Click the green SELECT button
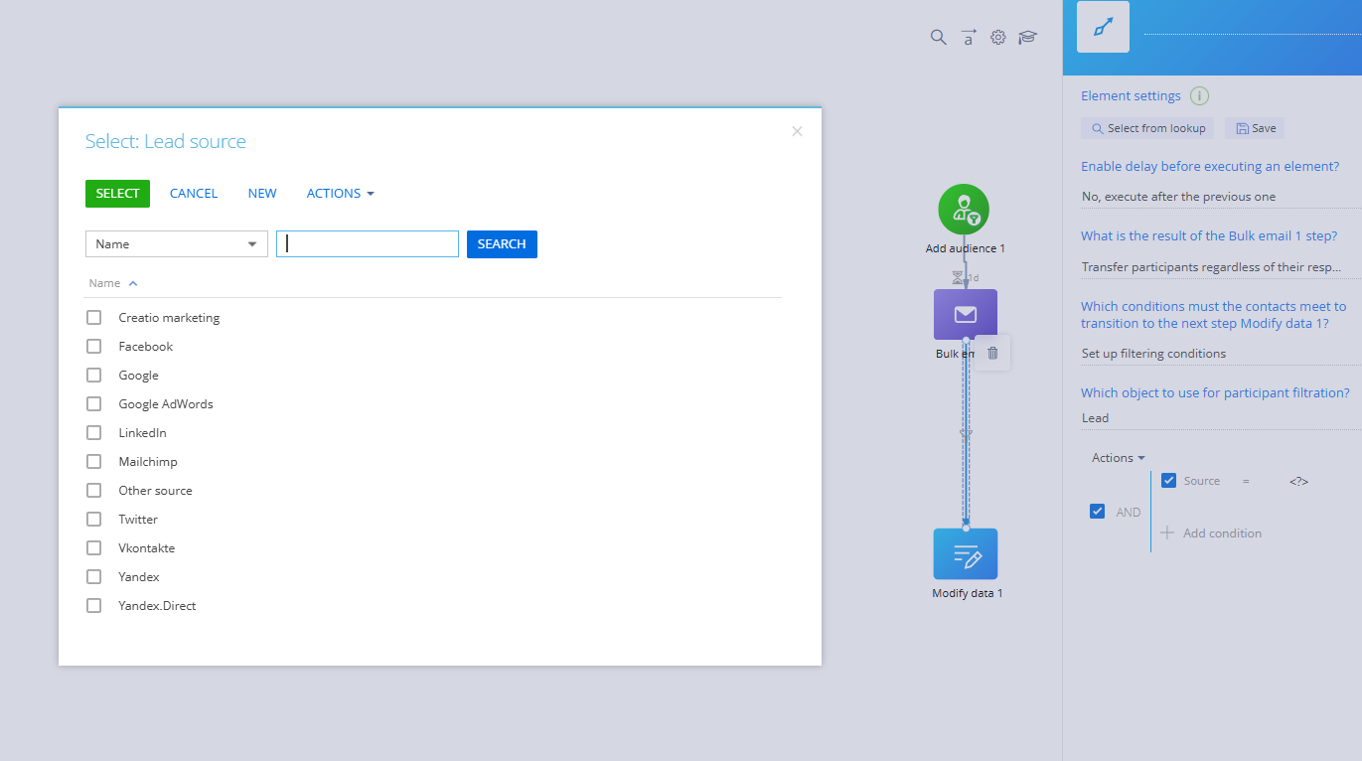Screen dimensions: 1362x761 117,194
